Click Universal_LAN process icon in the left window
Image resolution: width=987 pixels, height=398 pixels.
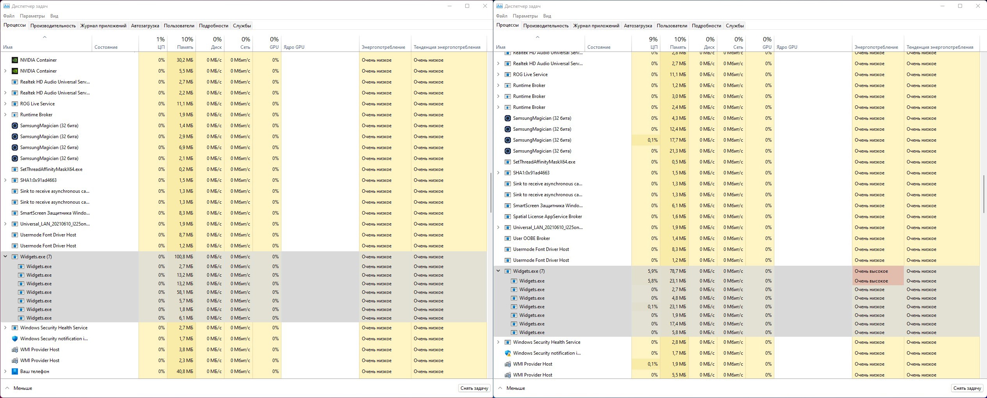pos(15,224)
